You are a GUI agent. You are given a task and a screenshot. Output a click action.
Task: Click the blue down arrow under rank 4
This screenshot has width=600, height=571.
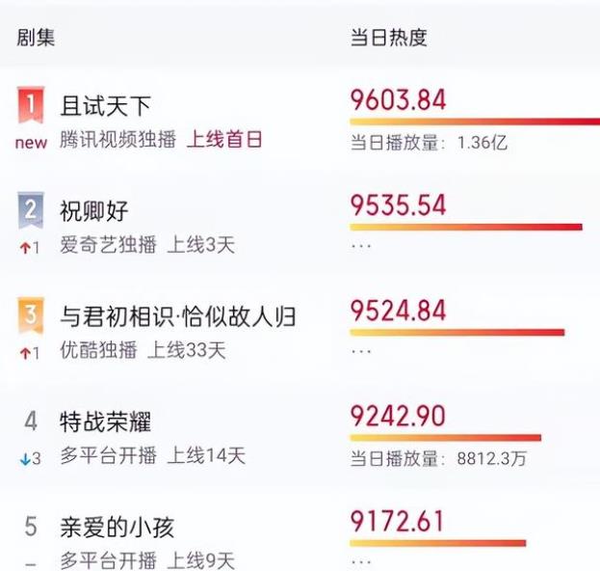coord(25,458)
